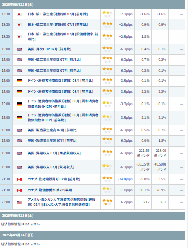Viewport: 188px width, 248px height.
Task: Click UK flag in 商品貿易収支 row
Action: pos(19,153)
